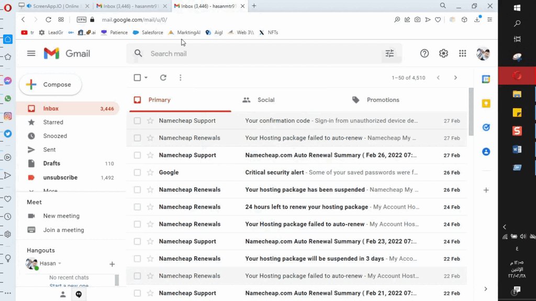The image size is (536, 301).
Task: Tick the Namecheap Support confirmation code checkbox
Action: coord(137,121)
